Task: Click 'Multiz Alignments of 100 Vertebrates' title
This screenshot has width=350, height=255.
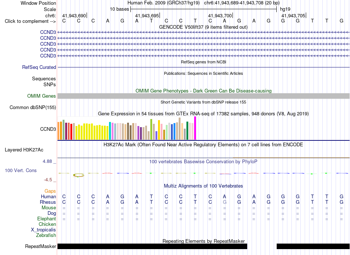Action: (203, 186)
